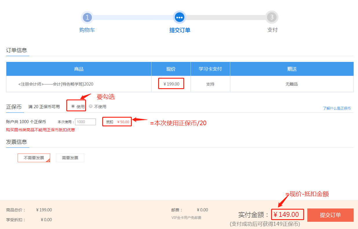Select the 不使用 radio button

90,106
